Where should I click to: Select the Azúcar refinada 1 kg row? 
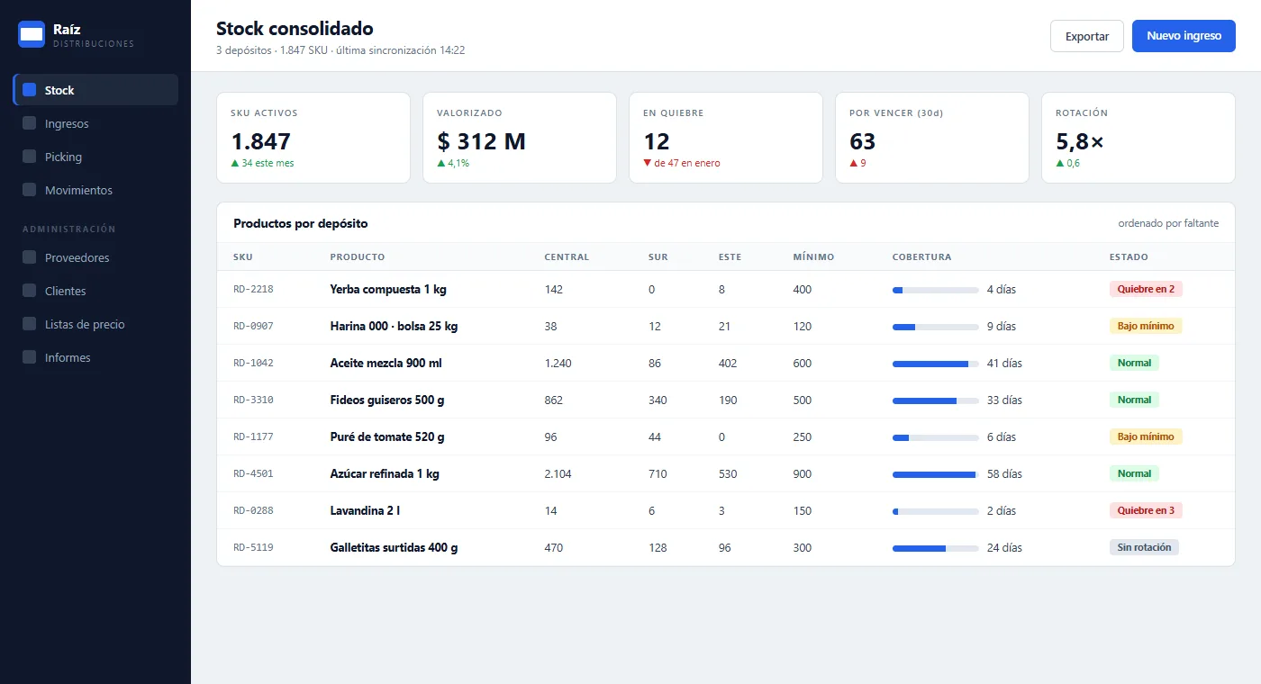(725, 473)
